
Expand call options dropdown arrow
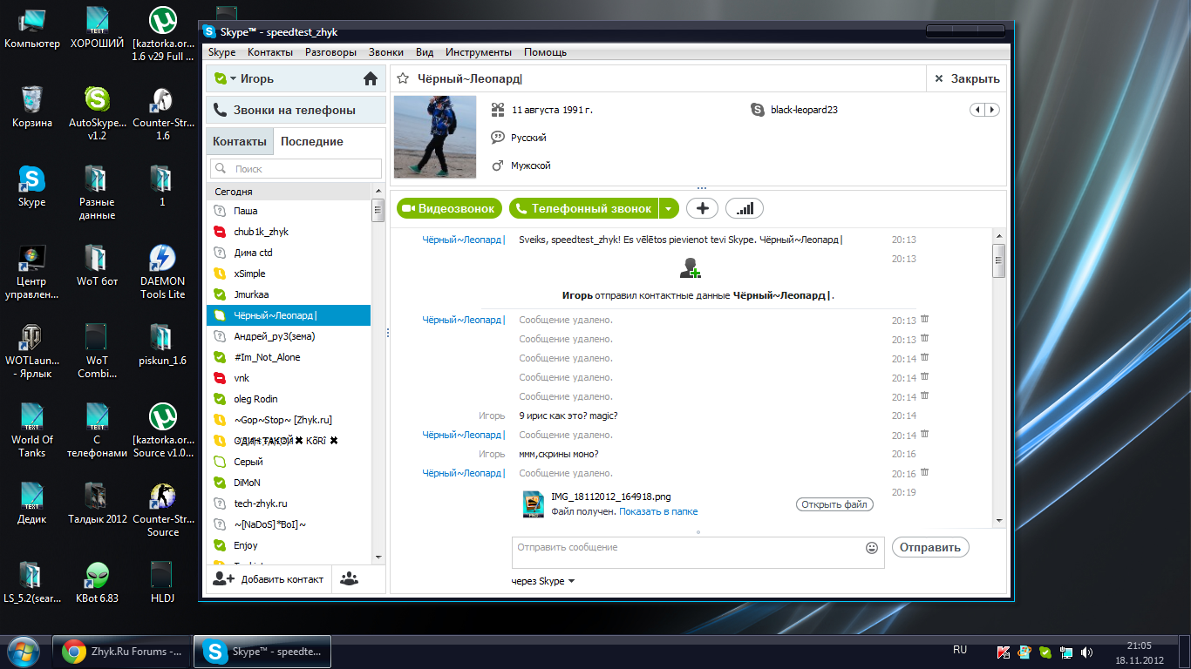click(x=669, y=208)
